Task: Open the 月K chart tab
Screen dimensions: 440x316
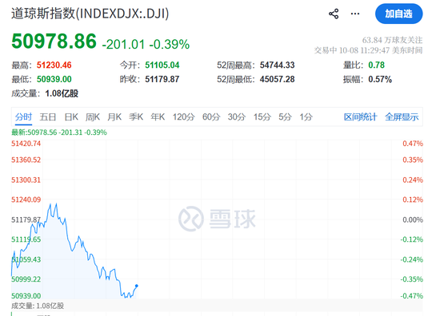Action: [x=114, y=117]
